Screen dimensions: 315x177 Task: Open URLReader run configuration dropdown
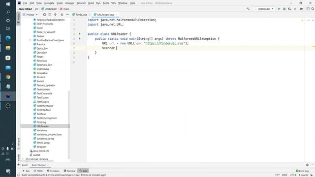[264, 9]
